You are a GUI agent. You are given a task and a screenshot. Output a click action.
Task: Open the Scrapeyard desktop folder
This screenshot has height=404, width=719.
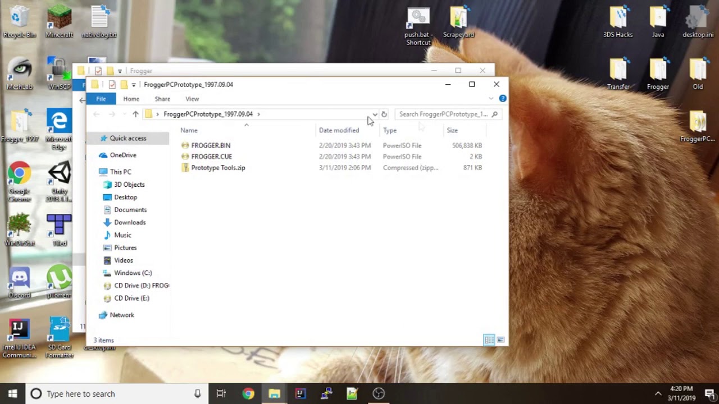click(x=459, y=22)
